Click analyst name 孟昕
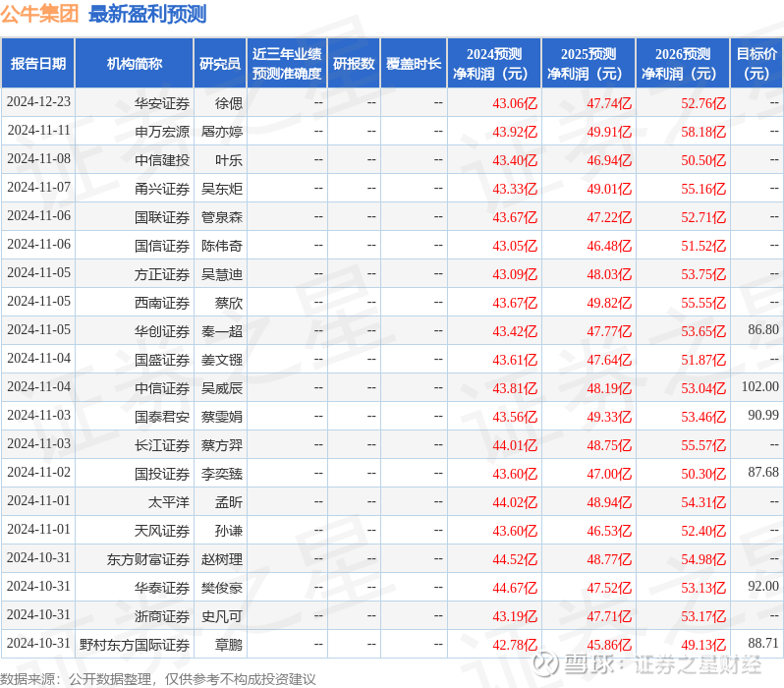Screen dimensions: 784x688 [x=229, y=503]
